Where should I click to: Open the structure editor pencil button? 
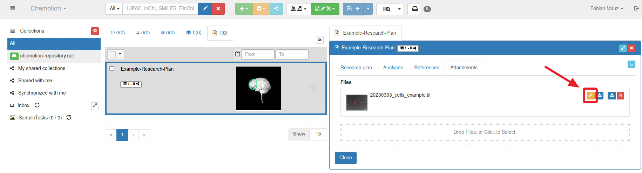pos(205,8)
